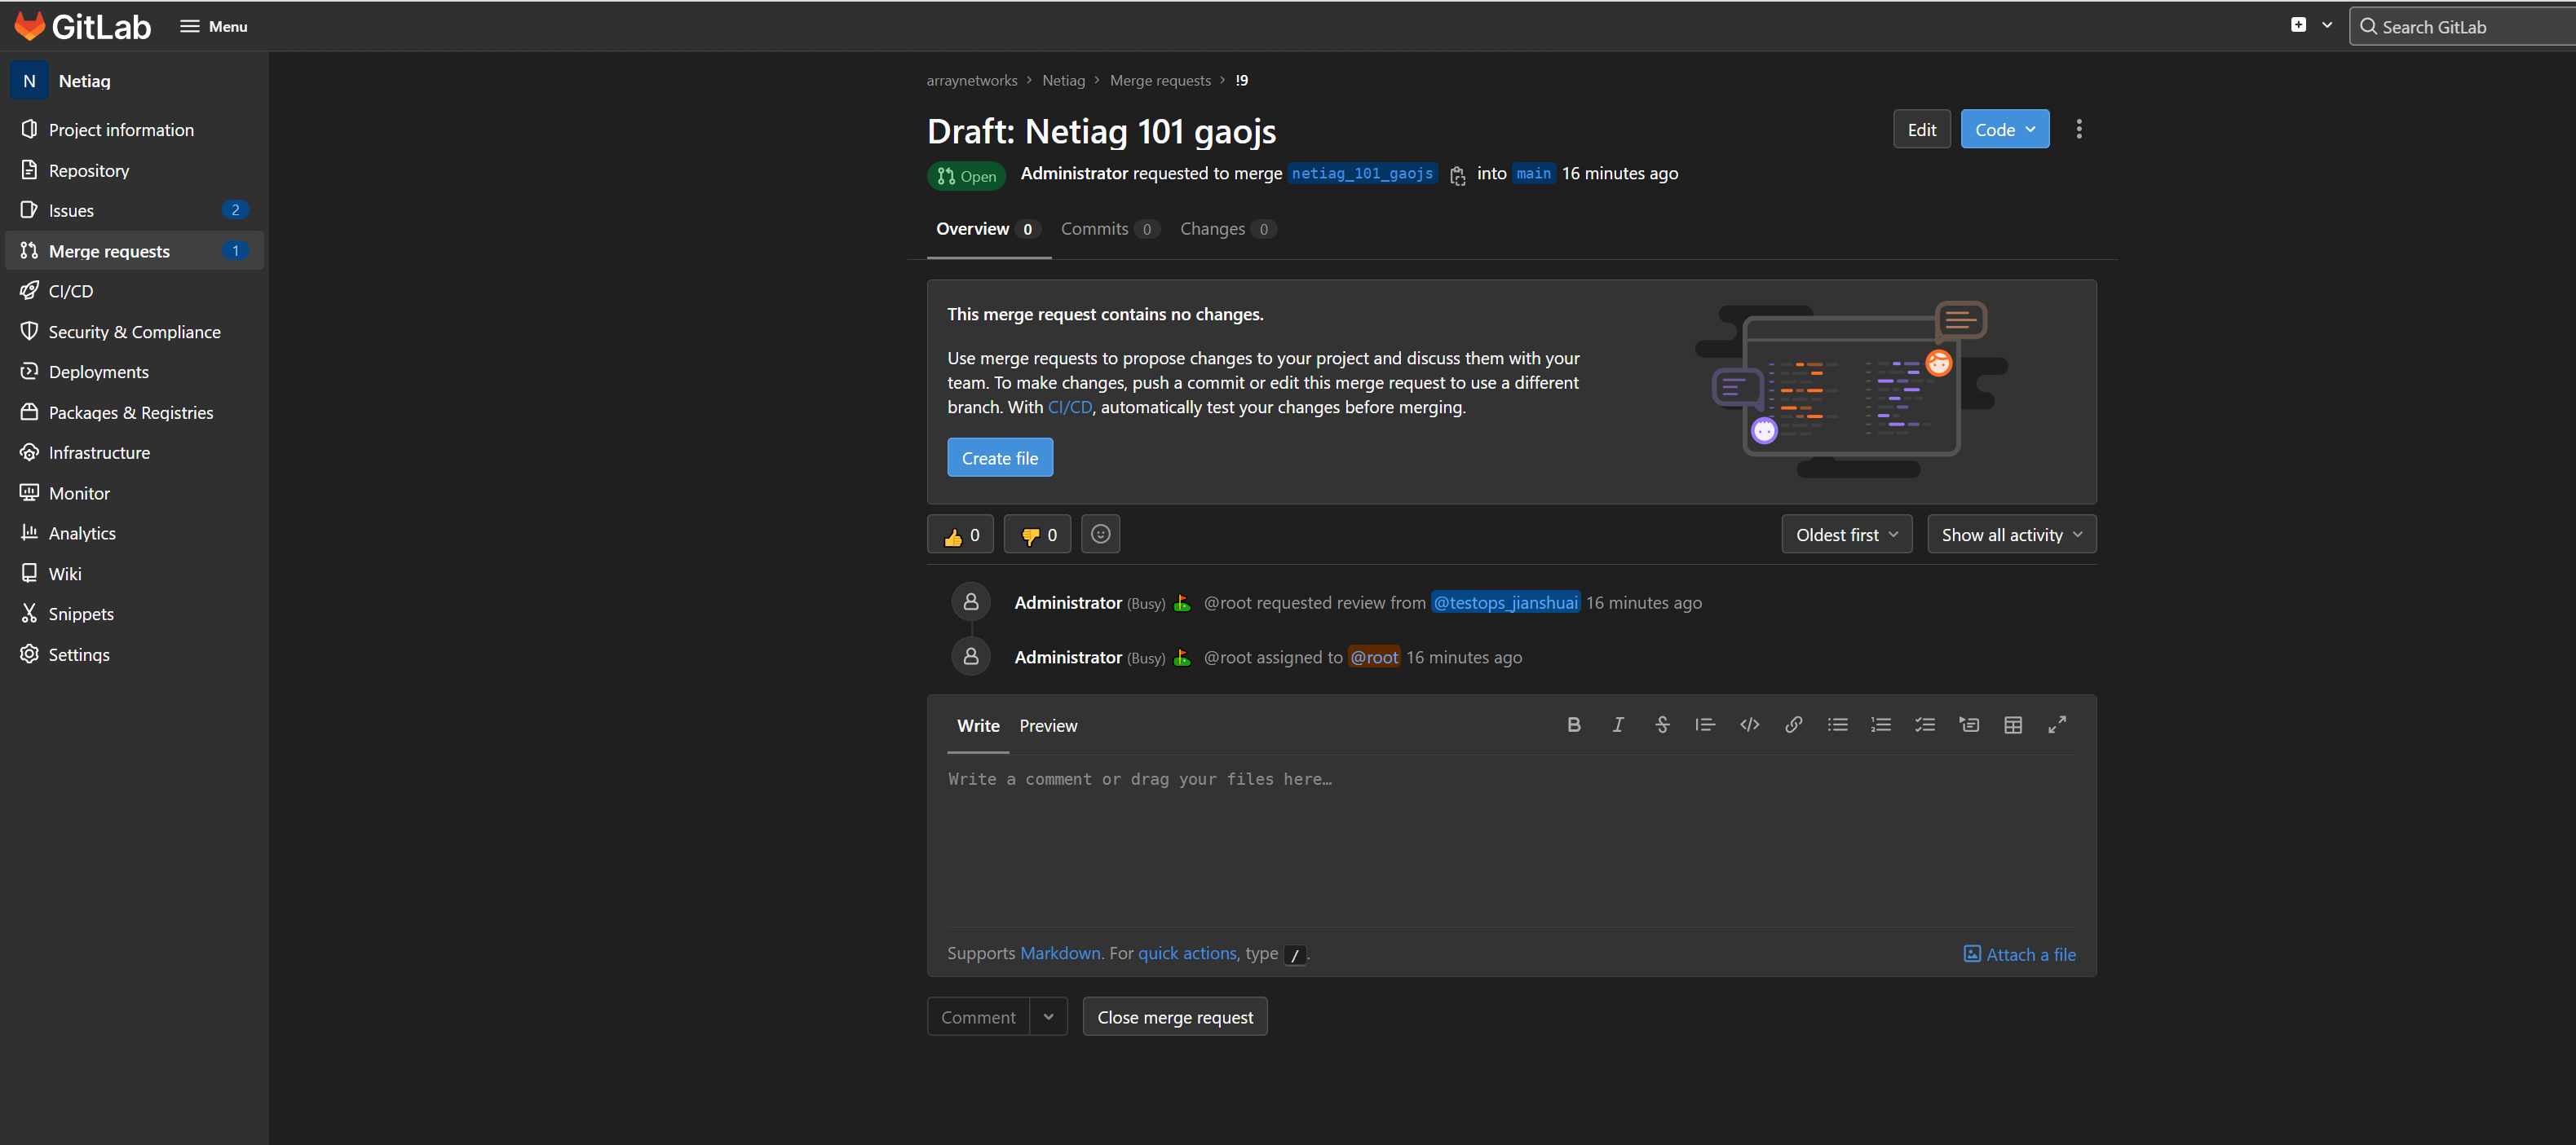Expand the Oldest first sort dropdown
The width and height of the screenshot is (2576, 1145).
tap(1846, 535)
